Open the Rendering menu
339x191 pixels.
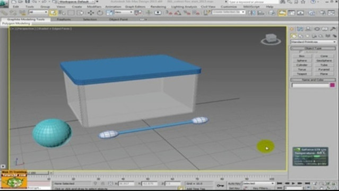[x=158, y=7]
